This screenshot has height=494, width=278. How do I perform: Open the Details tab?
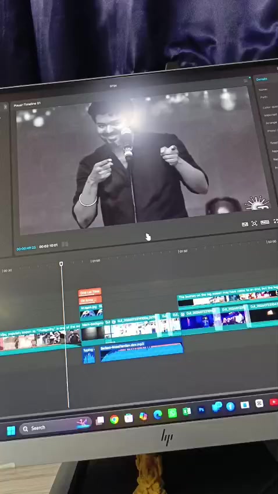tap(262, 79)
